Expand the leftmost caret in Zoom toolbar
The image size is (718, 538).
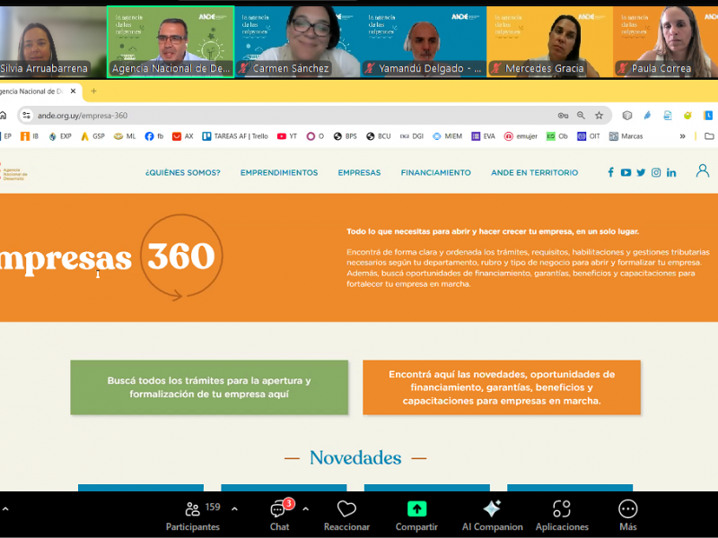5,508
